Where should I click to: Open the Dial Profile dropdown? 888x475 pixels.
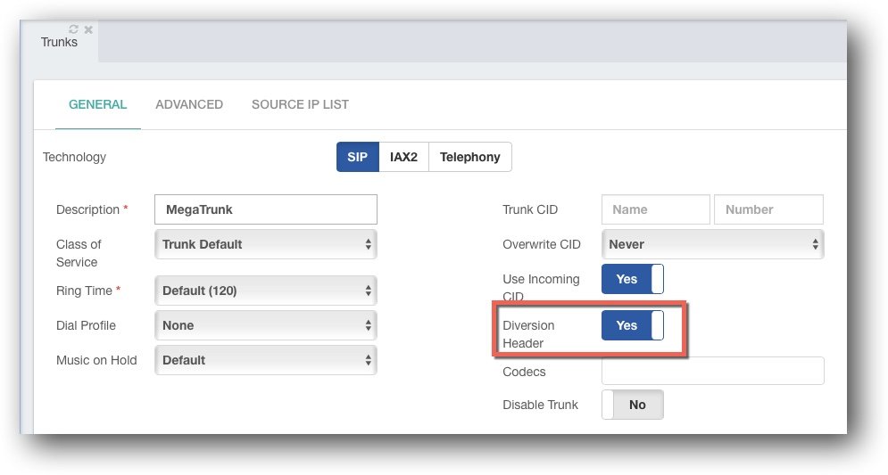coord(266,325)
